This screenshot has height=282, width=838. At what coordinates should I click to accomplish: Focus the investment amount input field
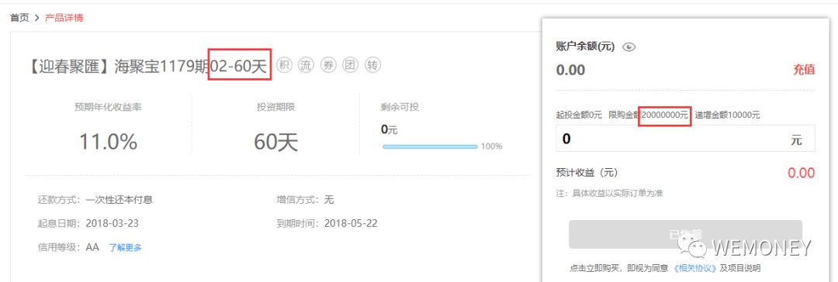685,139
